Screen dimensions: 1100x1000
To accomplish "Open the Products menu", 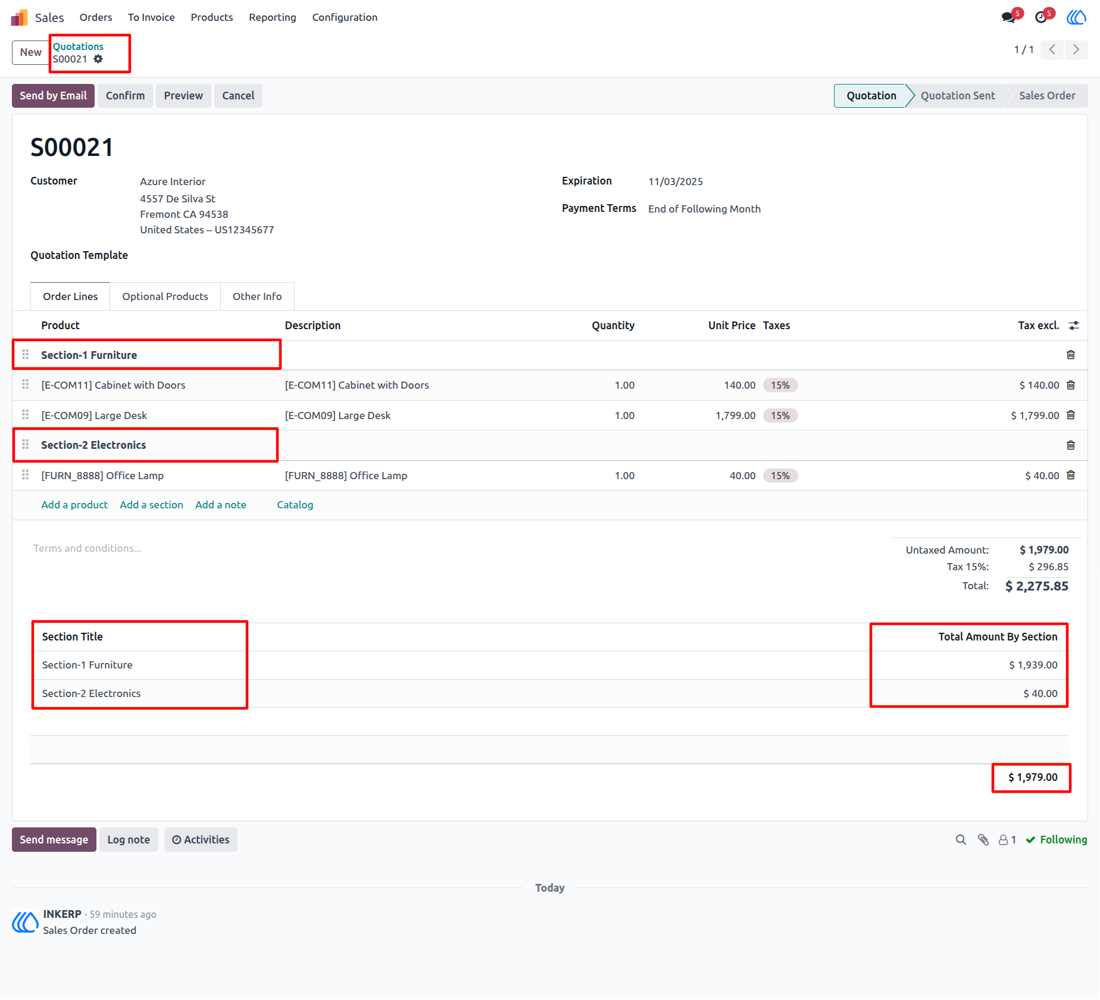I will [x=212, y=17].
